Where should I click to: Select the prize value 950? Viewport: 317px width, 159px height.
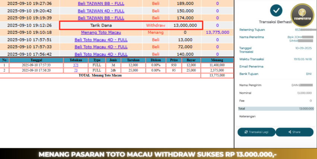[x=174, y=65]
